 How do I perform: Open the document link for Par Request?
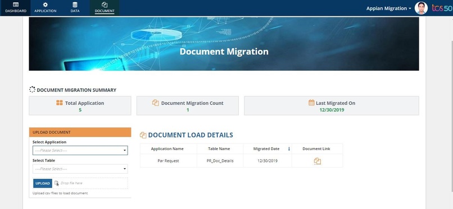click(x=317, y=161)
